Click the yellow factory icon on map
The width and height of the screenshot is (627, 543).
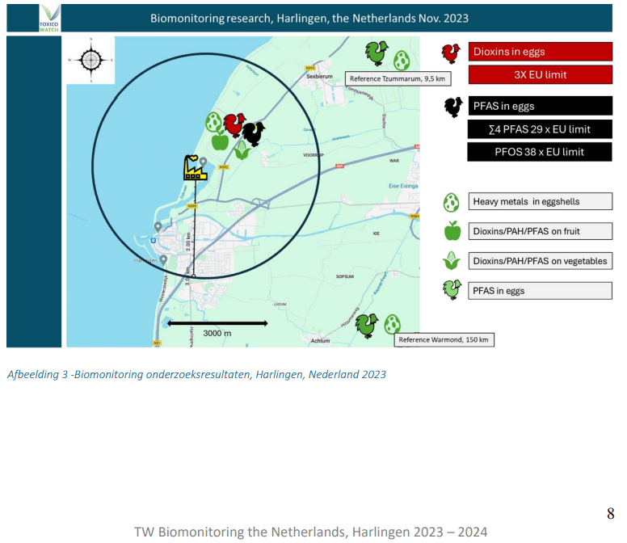click(196, 167)
